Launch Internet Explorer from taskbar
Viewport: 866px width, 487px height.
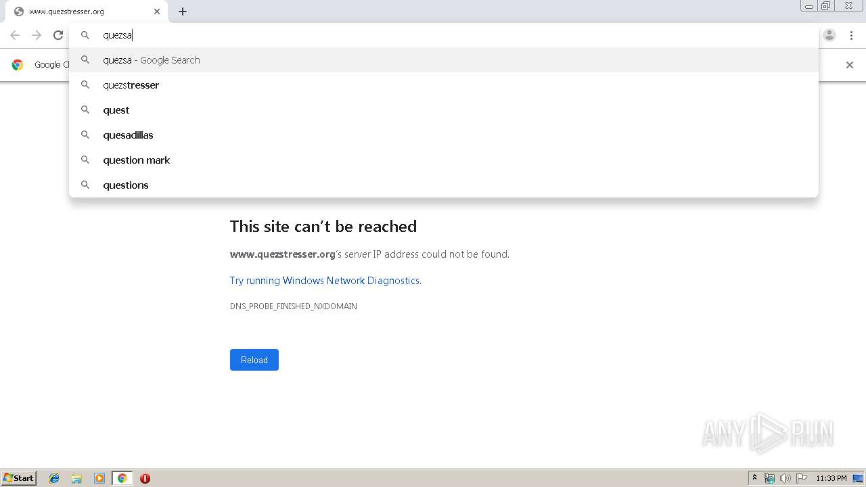54,478
